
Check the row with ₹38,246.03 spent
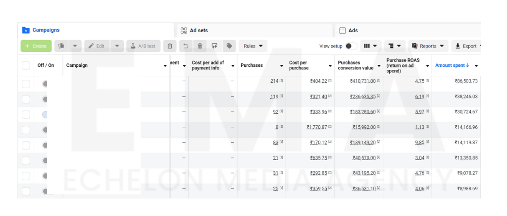click(x=26, y=99)
